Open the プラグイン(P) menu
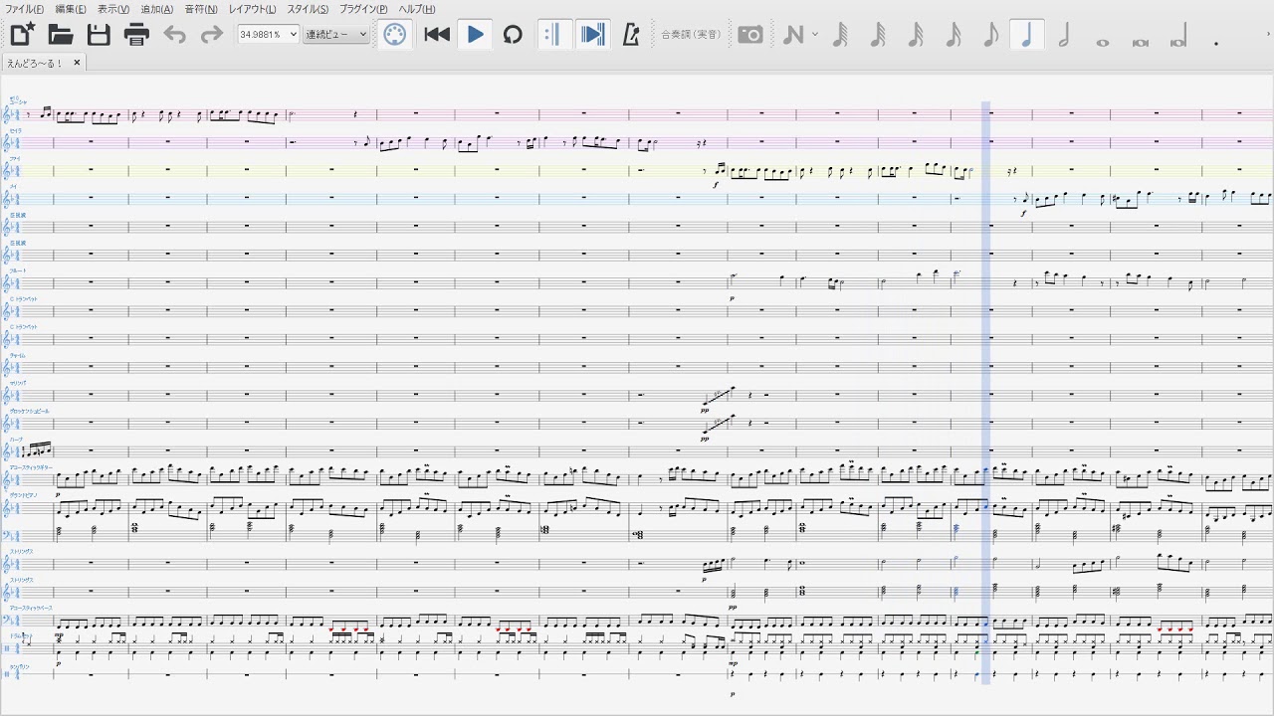This screenshot has width=1274, height=716. (363, 9)
